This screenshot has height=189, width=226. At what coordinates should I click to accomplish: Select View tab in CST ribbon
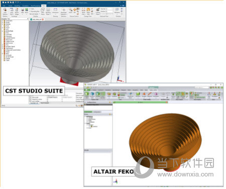[44, 6]
